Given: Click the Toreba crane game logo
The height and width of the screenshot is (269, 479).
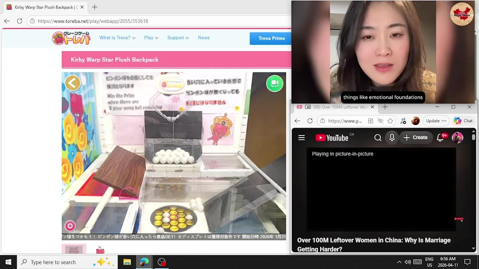Looking at the screenshot, I should pos(71,38).
